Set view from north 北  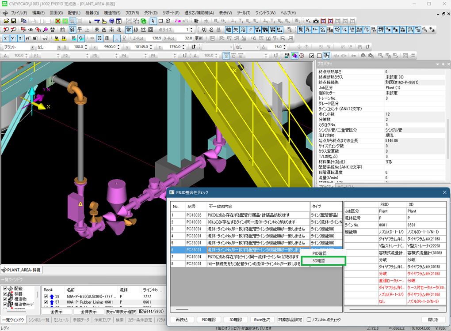[x=119, y=30]
